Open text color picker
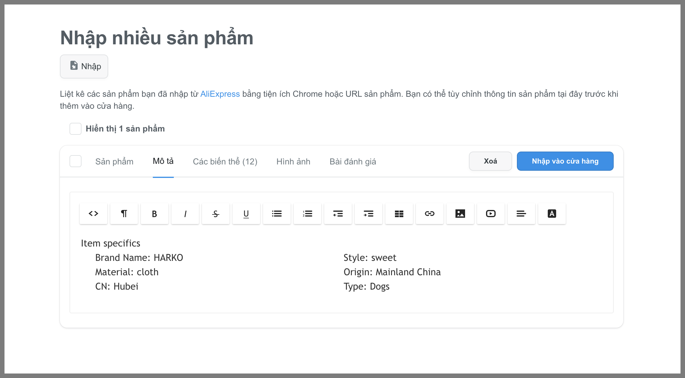This screenshot has height=378, width=685. click(552, 214)
